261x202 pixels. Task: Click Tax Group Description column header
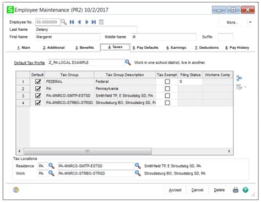tap(125, 75)
